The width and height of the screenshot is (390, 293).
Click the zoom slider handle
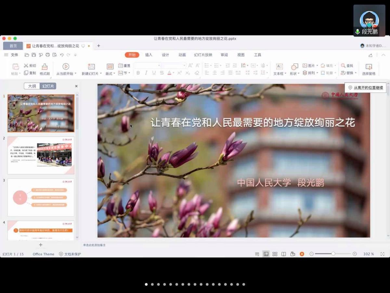333,254
